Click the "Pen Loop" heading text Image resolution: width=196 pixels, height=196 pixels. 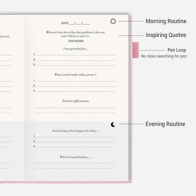(177, 50)
